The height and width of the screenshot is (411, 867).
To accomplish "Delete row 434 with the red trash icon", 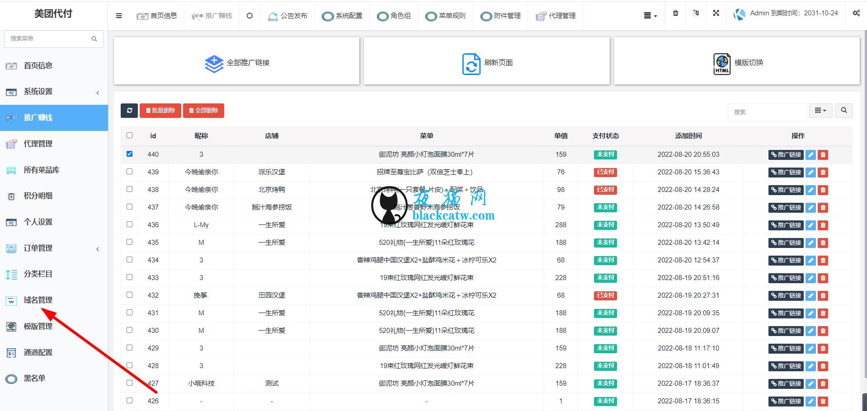I will coord(823,261).
